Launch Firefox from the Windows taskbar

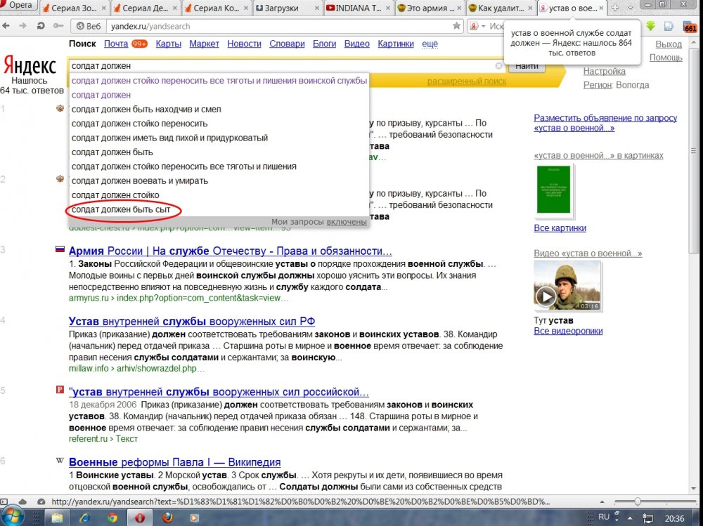[x=167, y=517]
